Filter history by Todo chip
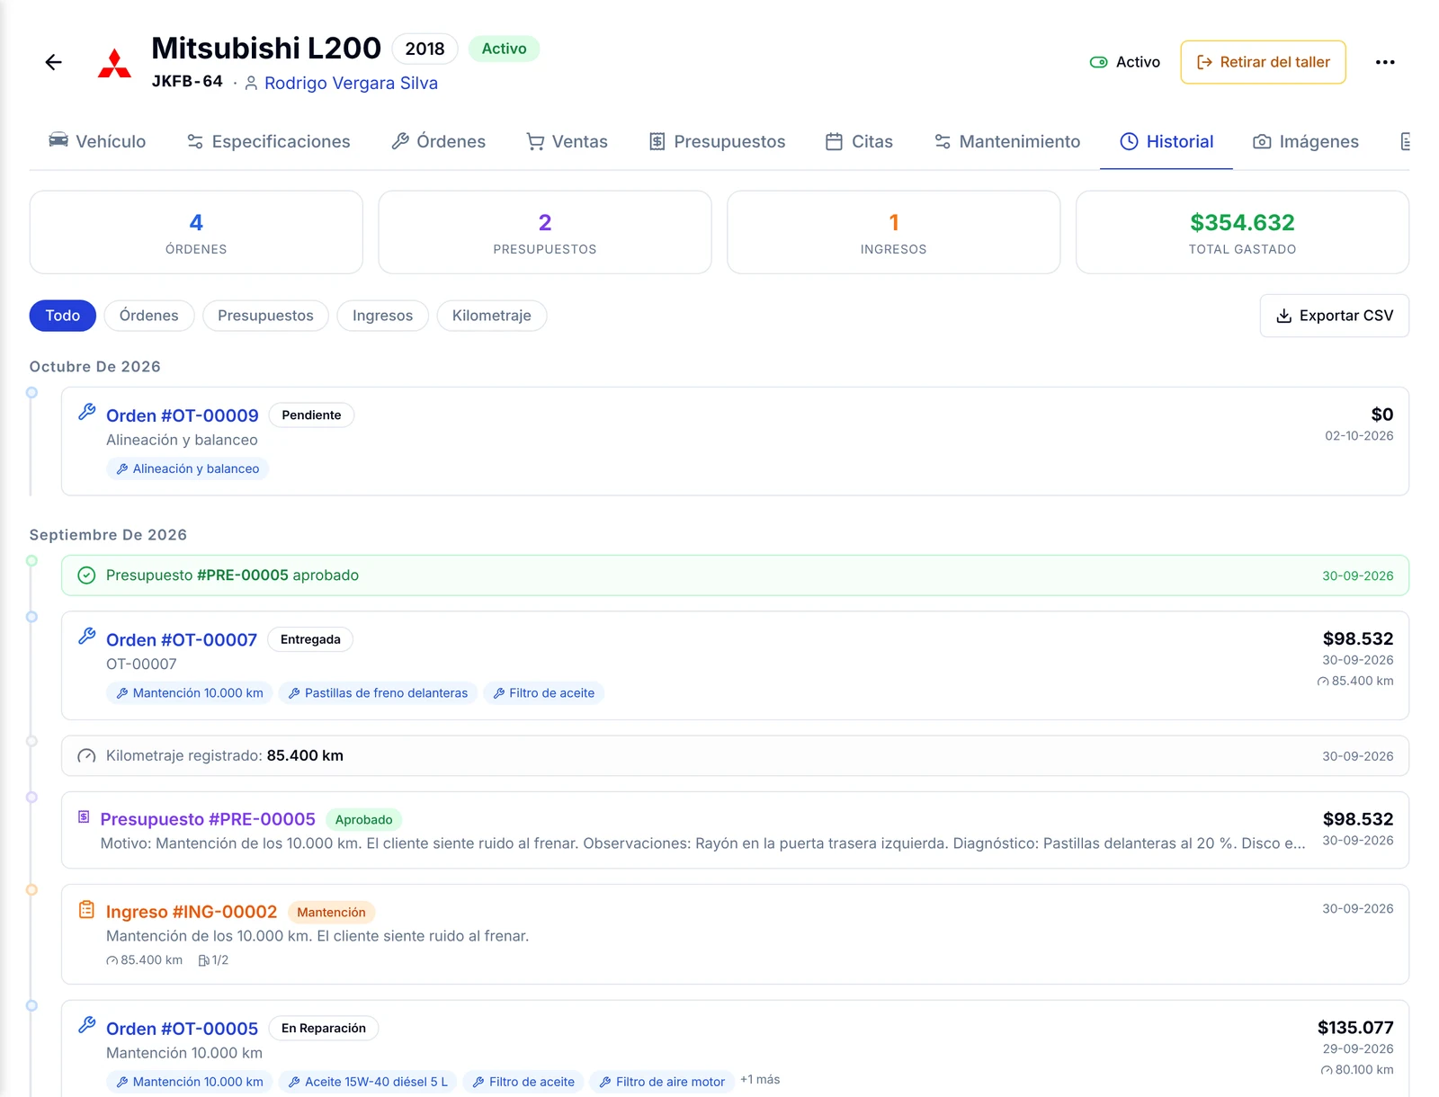The image size is (1439, 1097). 63,316
